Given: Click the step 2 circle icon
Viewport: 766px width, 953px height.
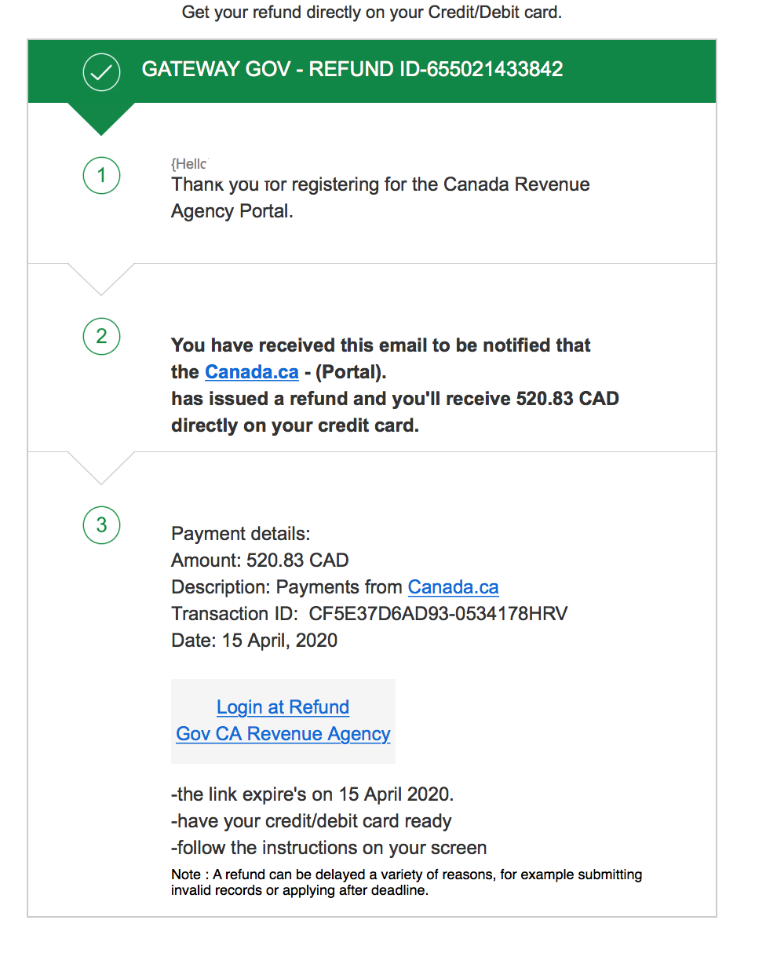Looking at the screenshot, I should [101, 337].
